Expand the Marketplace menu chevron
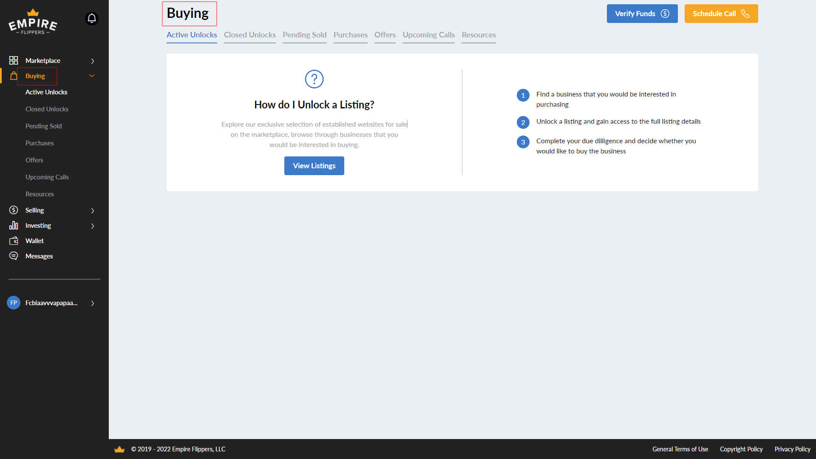The height and width of the screenshot is (459, 816). pyautogui.click(x=93, y=61)
